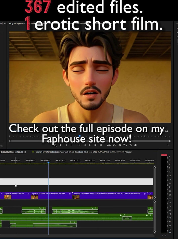178x239 pixels.
Task: Select the wide audio clip under the openart-27ec clip
Action: (75, 210)
